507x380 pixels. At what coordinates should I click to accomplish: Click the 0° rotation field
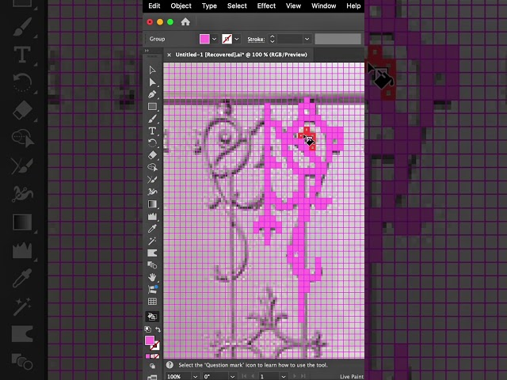(215, 377)
